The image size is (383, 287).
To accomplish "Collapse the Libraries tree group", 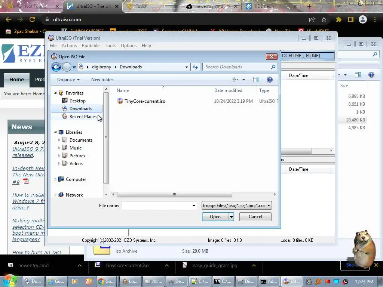I will [55, 132].
